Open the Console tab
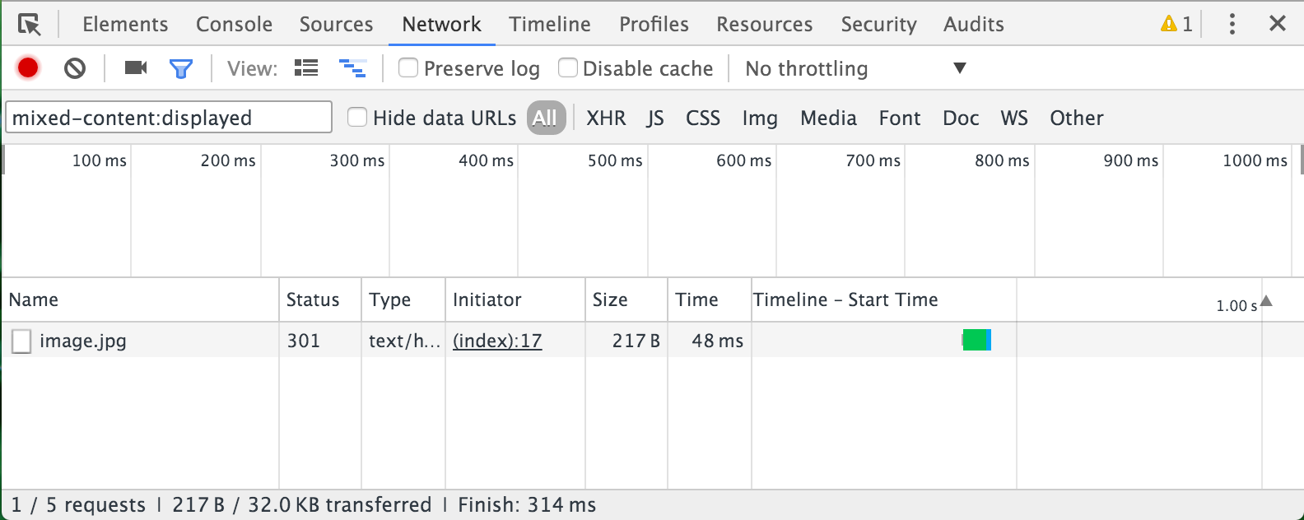This screenshot has width=1304, height=520. coord(234,25)
